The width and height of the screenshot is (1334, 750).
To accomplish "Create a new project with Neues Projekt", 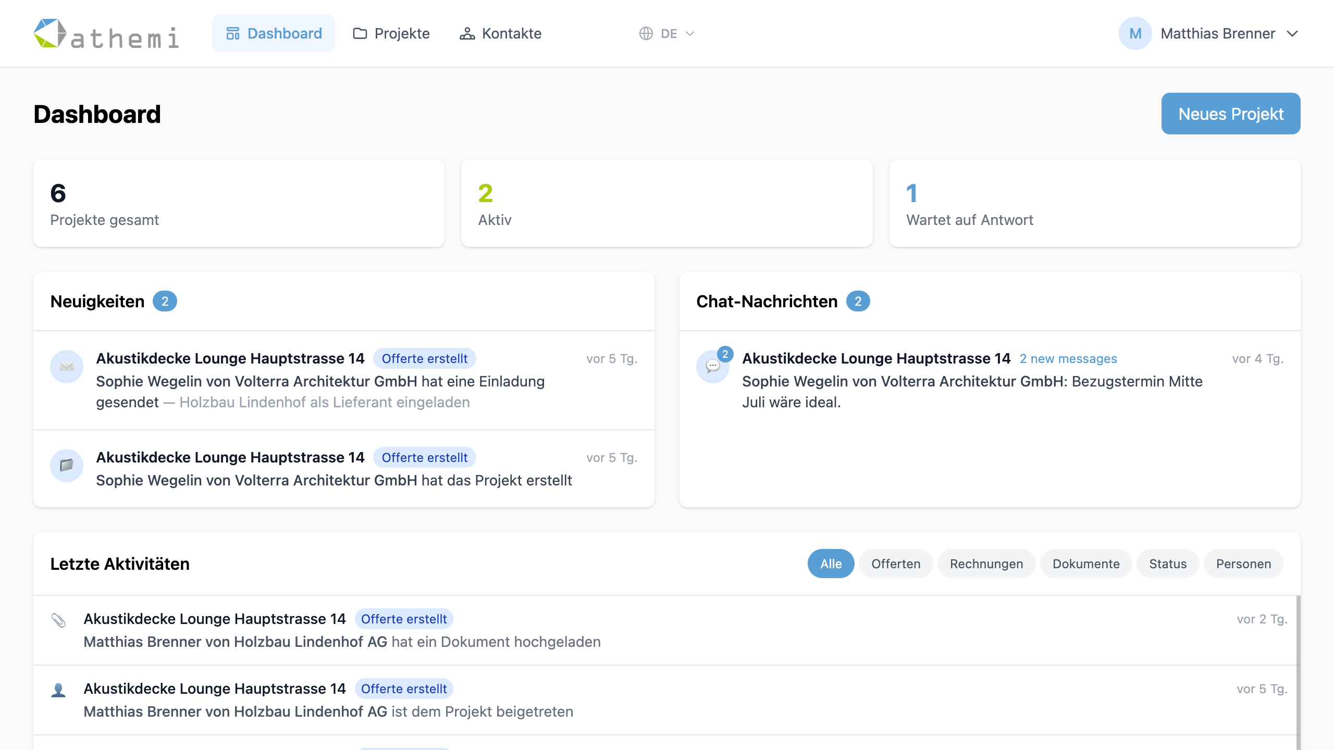I will [1231, 114].
